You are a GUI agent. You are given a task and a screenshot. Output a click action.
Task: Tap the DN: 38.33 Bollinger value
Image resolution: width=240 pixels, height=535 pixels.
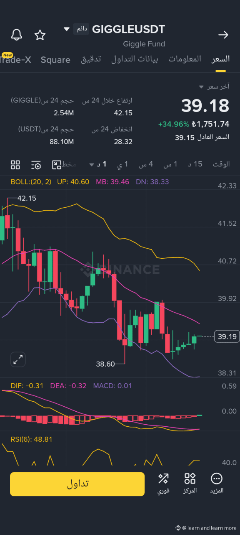click(152, 182)
